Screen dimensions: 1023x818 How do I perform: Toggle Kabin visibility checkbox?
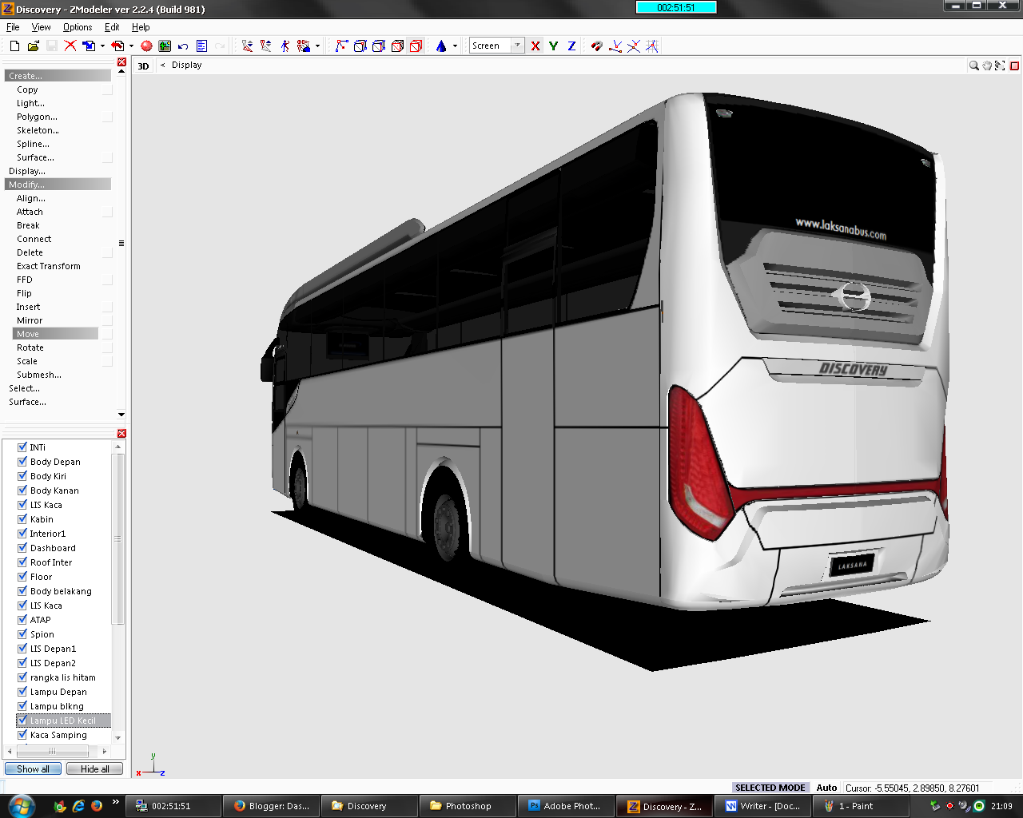[x=22, y=519]
